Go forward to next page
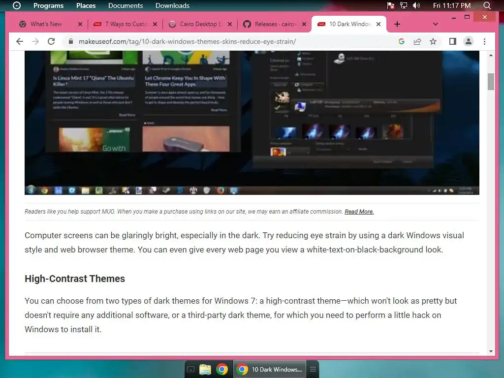The image size is (504, 378). [35, 41]
